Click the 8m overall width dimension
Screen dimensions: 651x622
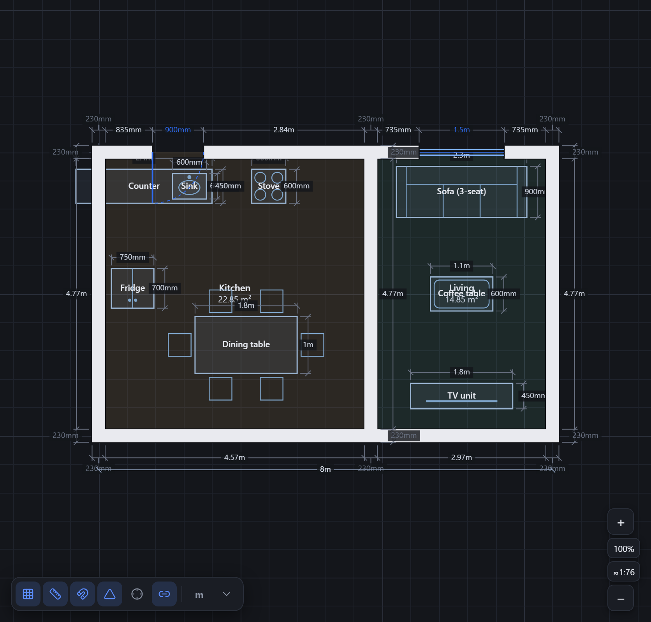tap(325, 469)
